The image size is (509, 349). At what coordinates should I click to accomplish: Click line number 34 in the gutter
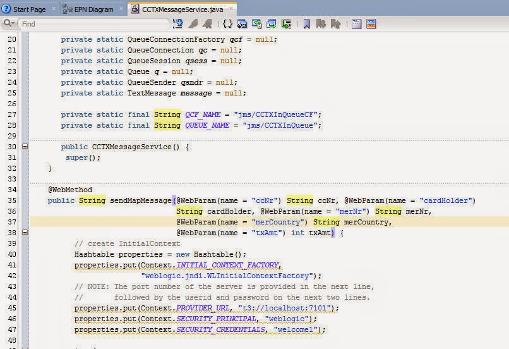pos(12,190)
